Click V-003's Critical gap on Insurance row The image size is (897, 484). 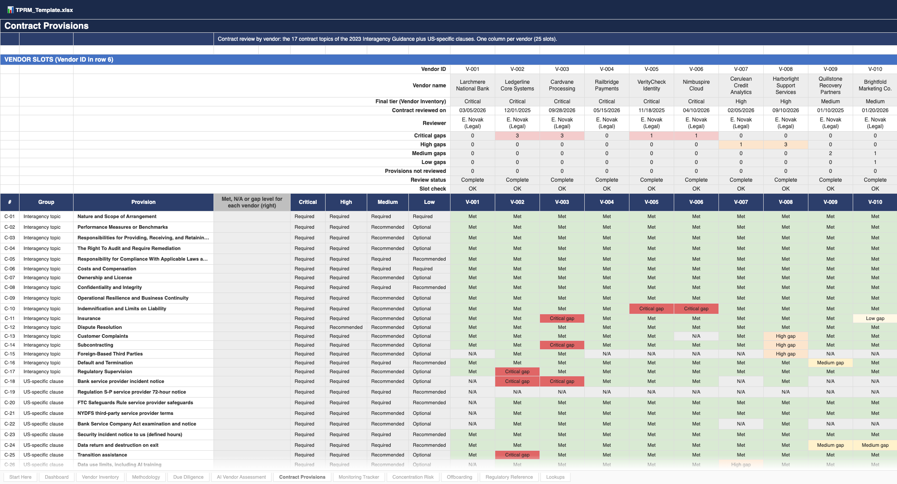coord(562,318)
